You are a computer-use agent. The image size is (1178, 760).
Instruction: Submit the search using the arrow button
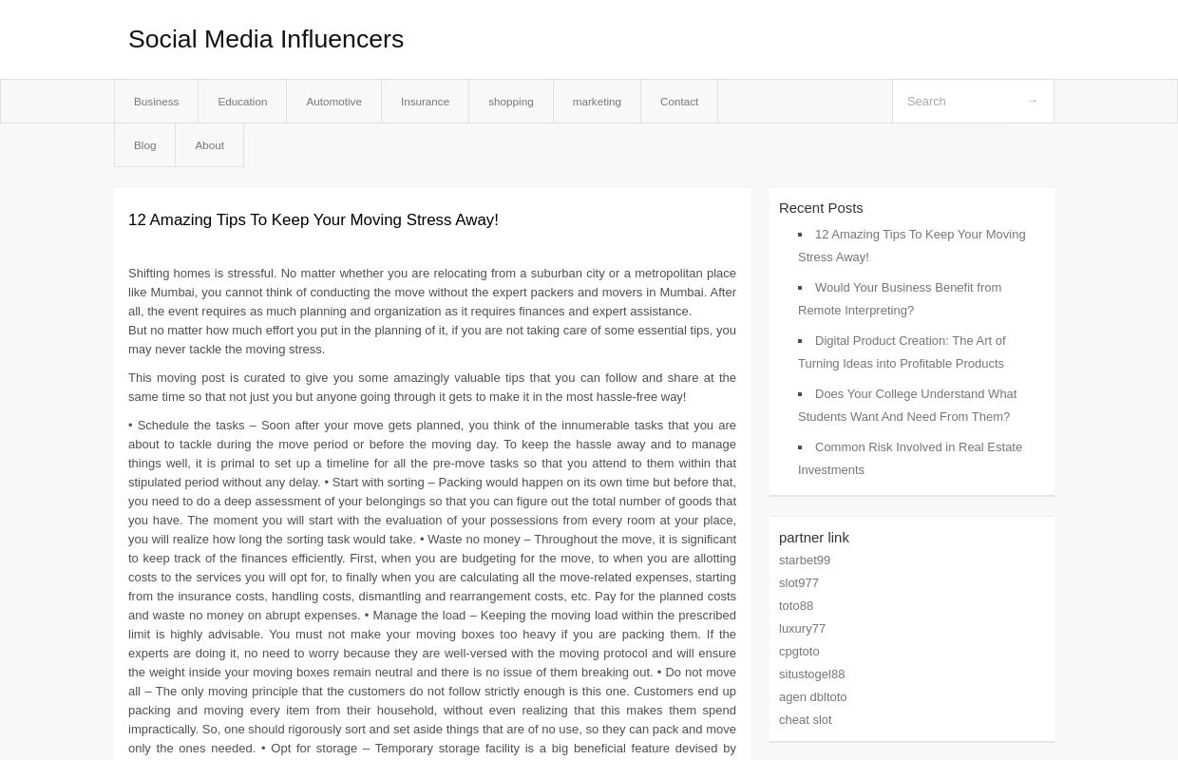tap(1032, 101)
